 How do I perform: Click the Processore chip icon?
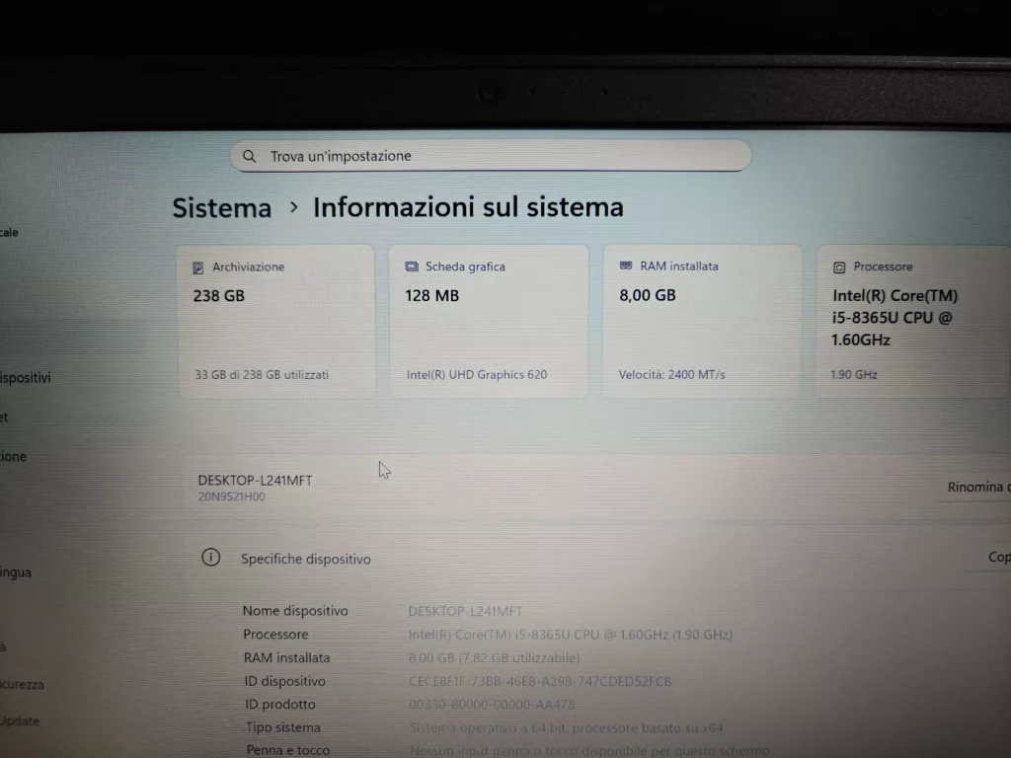coord(839,267)
